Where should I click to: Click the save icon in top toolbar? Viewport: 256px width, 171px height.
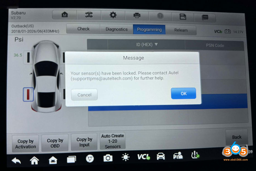point(183,17)
